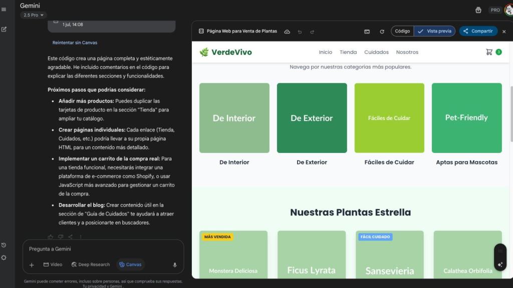
Task: Click the shopping cart icon on VerdeVivo
Action: pos(489,52)
